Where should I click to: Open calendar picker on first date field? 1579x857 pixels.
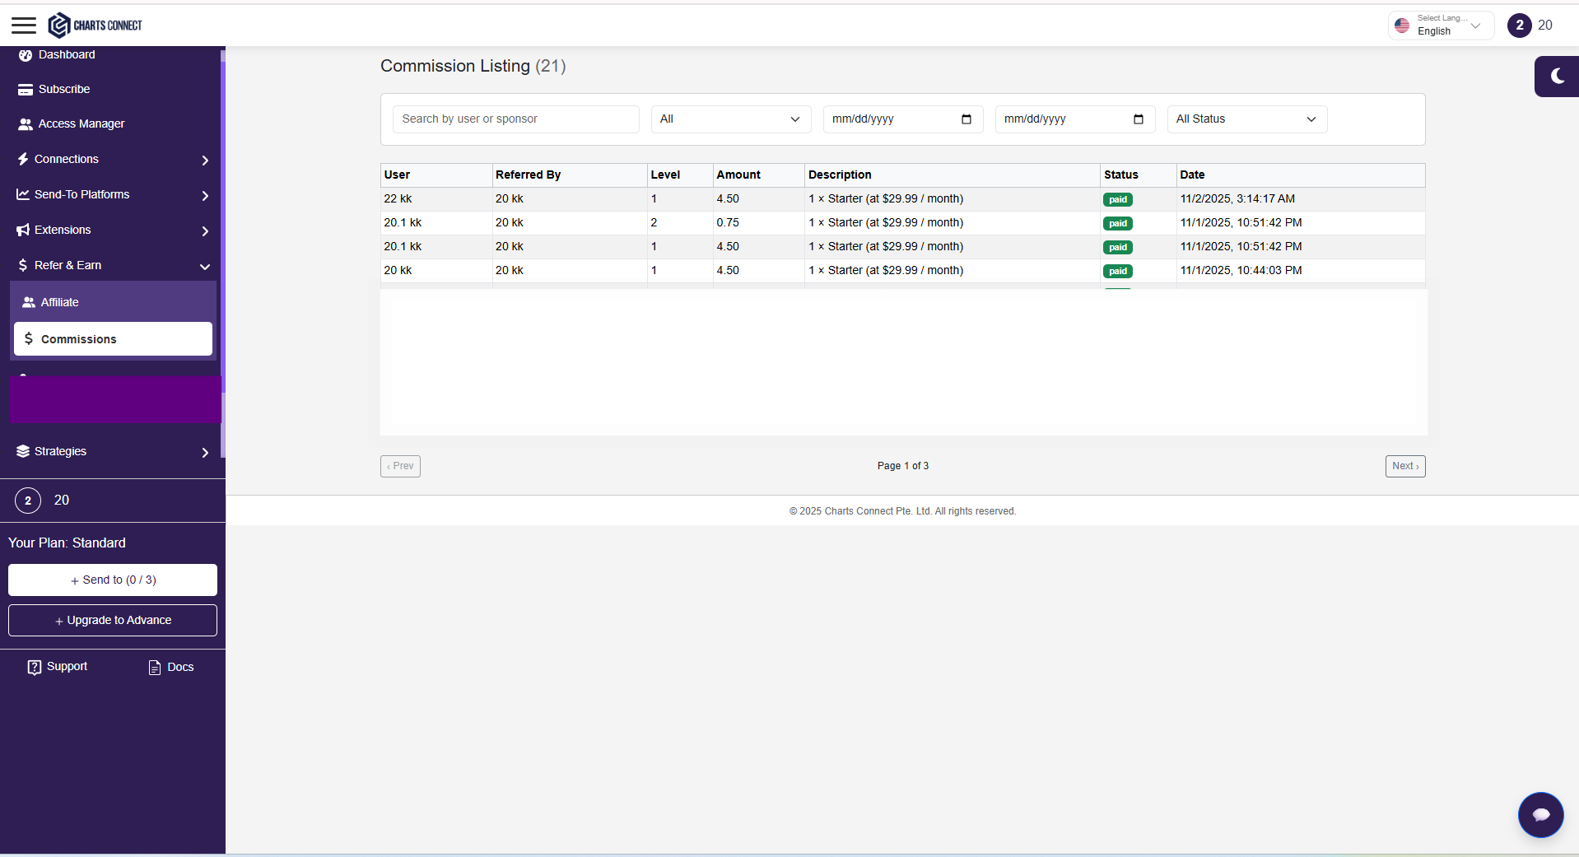tap(966, 119)
